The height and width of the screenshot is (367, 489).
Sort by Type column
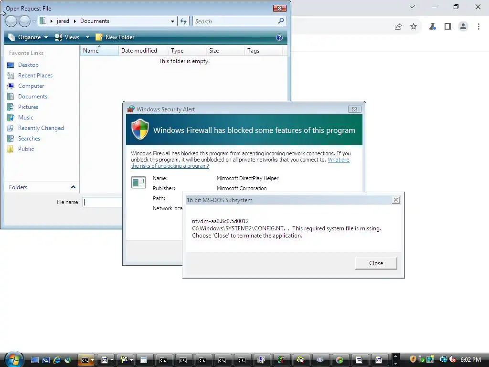[187, 51]
